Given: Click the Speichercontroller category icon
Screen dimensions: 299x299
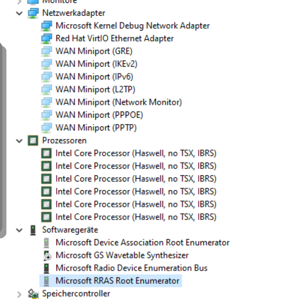Looking at the screenshot, I should pyautogui.click(x=33, y=294).
